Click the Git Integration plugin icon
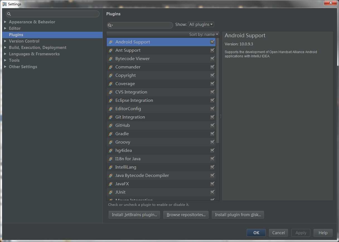339x242 pixels. click(111, 117)
